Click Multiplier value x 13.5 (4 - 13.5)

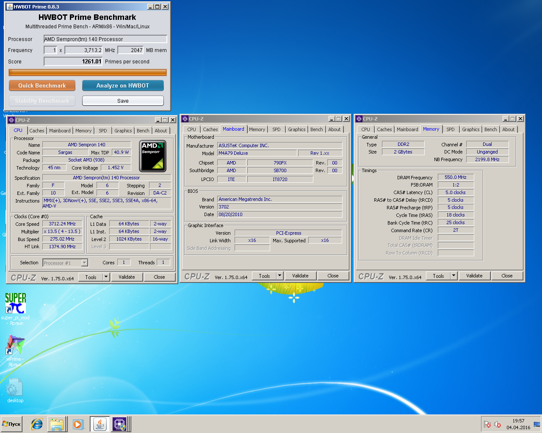[62, 231]
